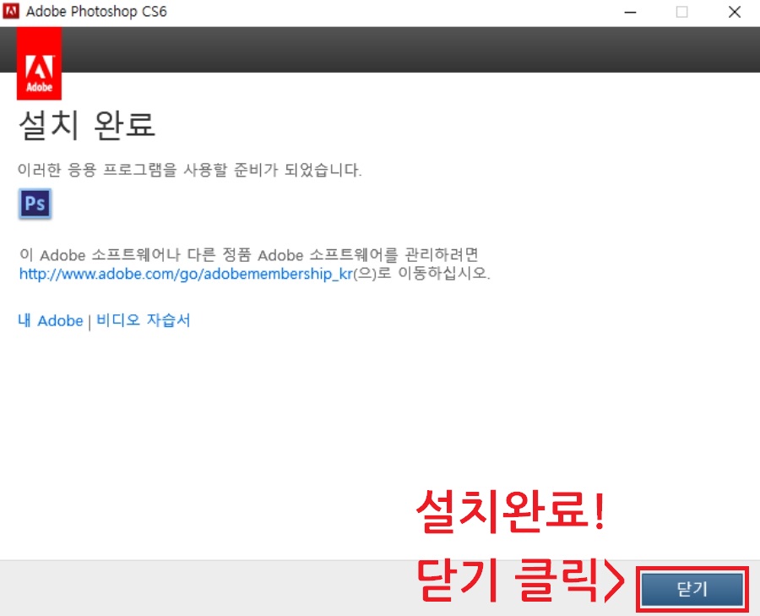Click the Ps product thumbnail under the heading
The width and height of the screenshot is (760, 616).
(x=35, y=203)
